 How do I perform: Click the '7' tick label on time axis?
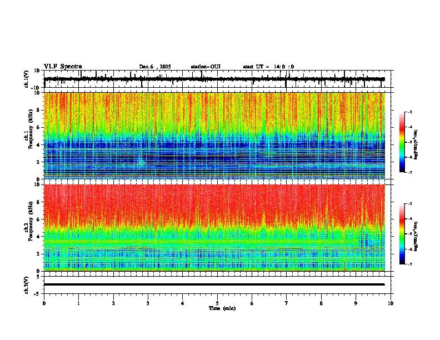(x=287, y=303)
